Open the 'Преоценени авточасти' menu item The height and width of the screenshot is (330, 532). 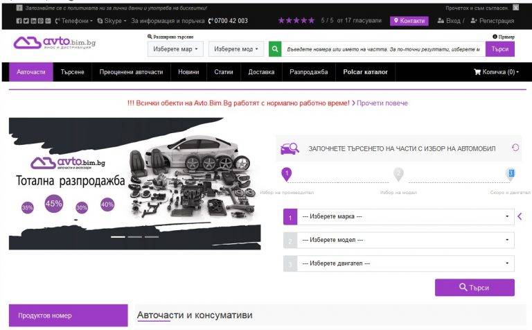pos(131,72)
